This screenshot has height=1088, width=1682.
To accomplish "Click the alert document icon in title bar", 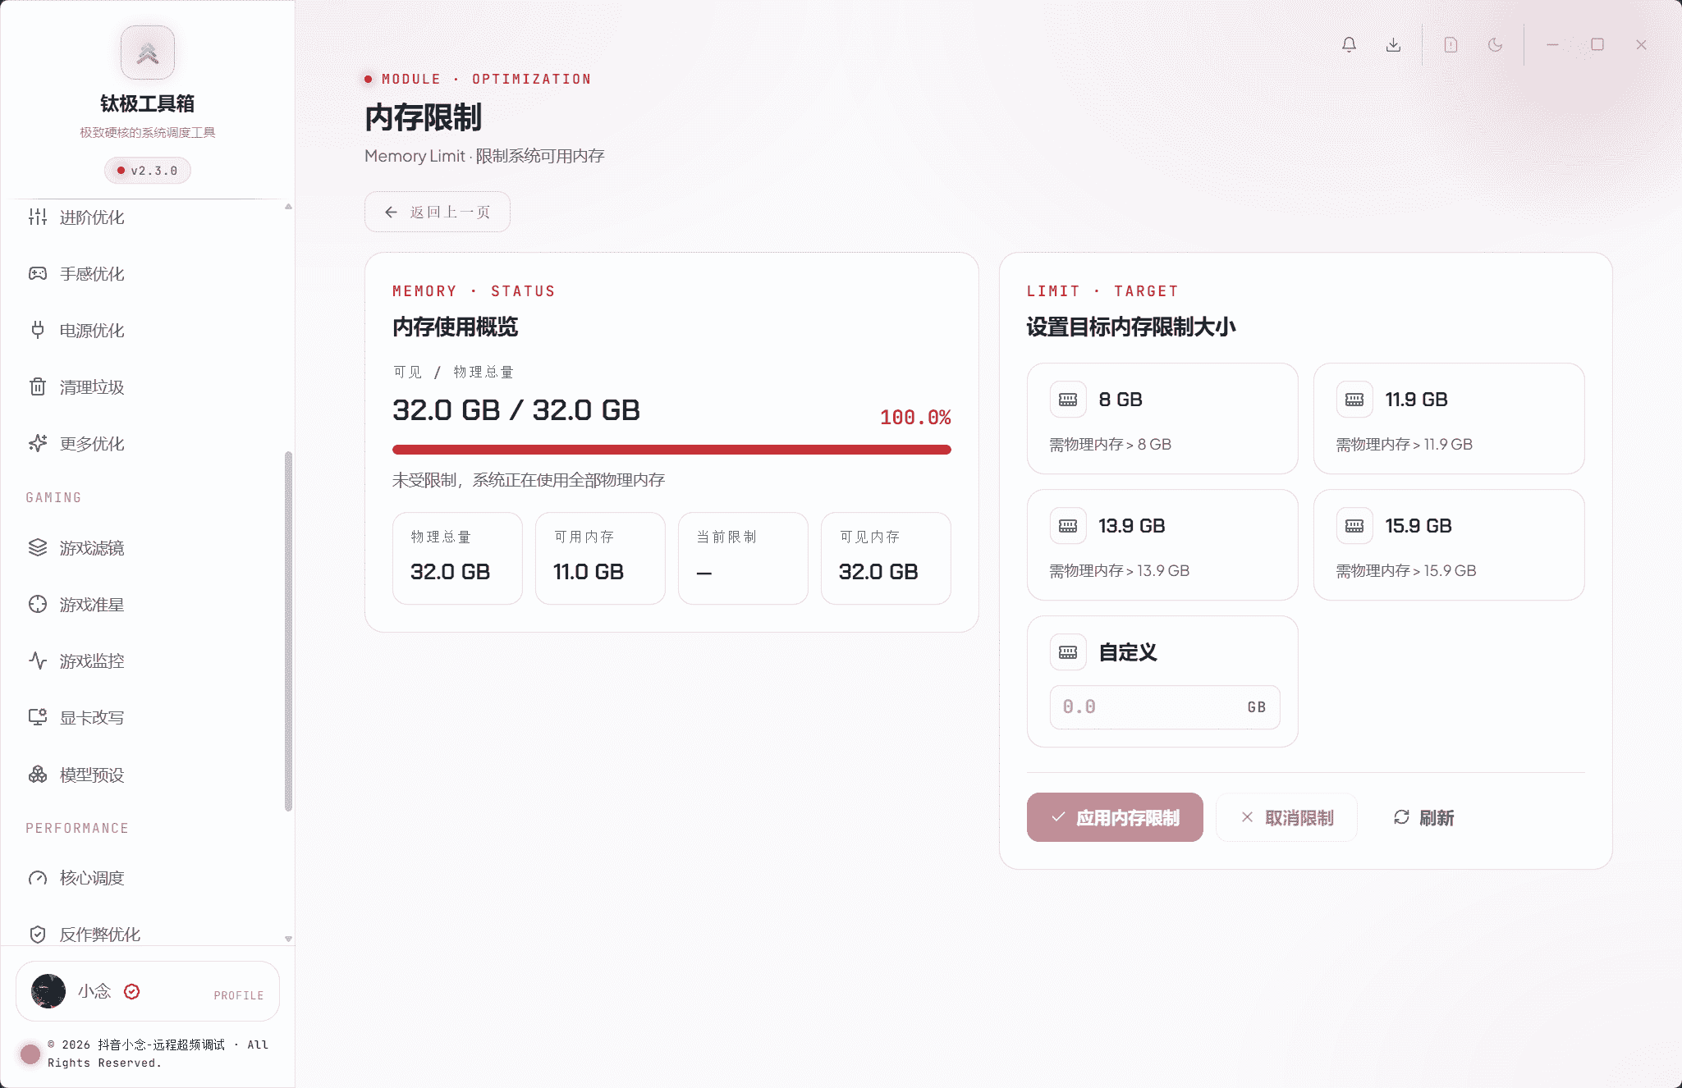I will [1451, 44].
